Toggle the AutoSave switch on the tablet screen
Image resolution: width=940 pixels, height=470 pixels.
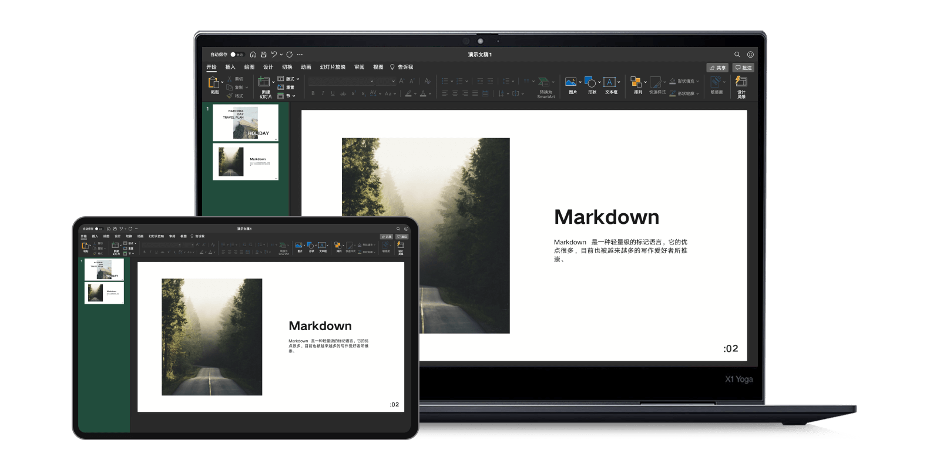pyautogui.click(x=98, y=229)
